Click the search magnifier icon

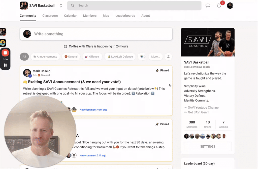(x=73, y=6)
